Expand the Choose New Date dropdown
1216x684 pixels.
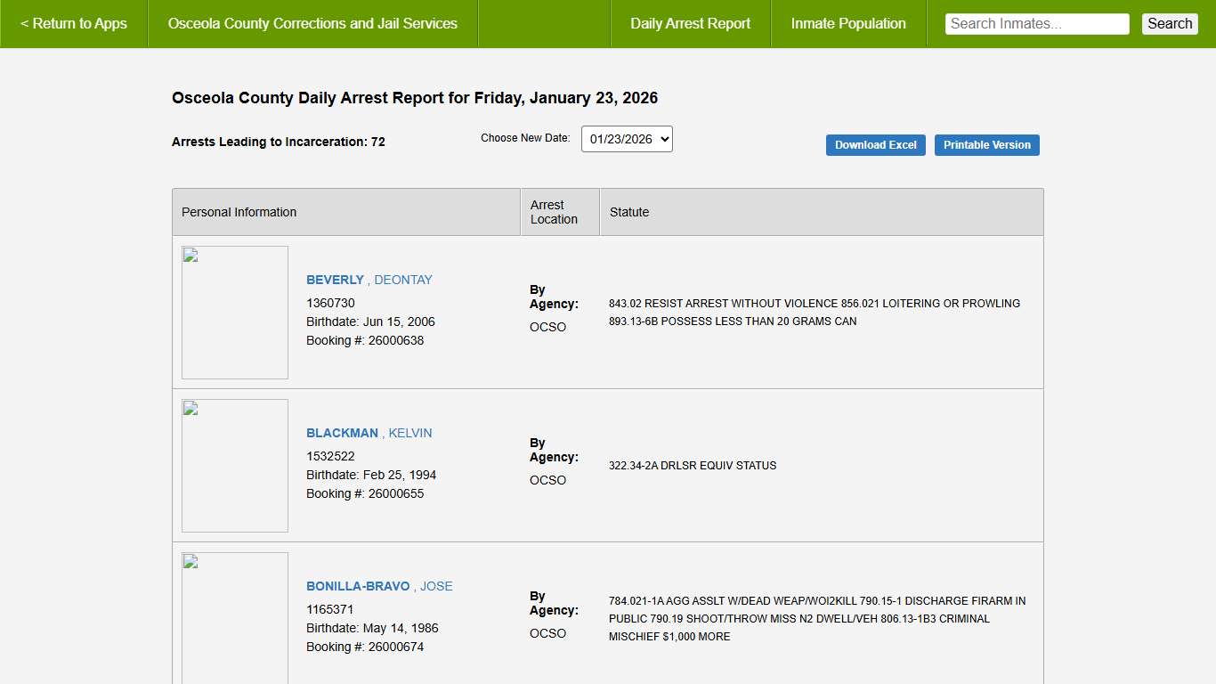point(627,139)
